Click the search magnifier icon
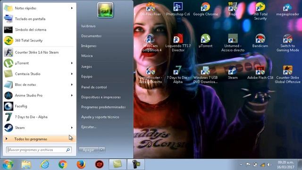The width and height of the screenshot is (302, 170). coord(68,150)
